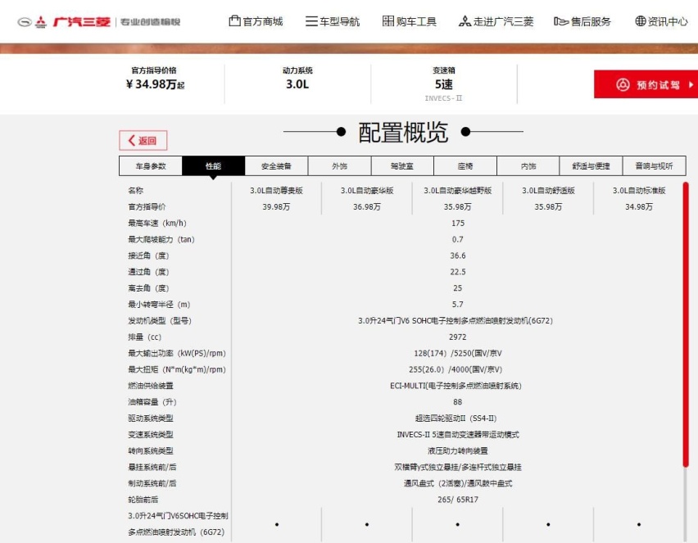
Task: Click the 接近角 row label
Action: click(x=148, y=256)
